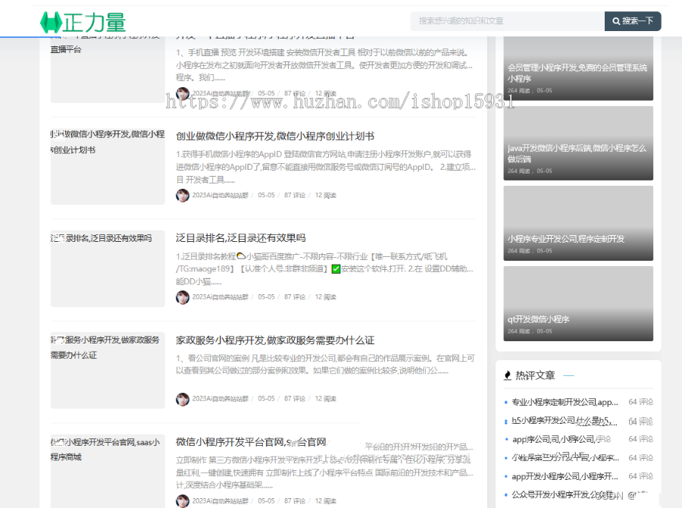This screenshot has width=682, height=508.
Task: Click thumbnail of 直播平台 article
Action: click(x=108, y=70)
